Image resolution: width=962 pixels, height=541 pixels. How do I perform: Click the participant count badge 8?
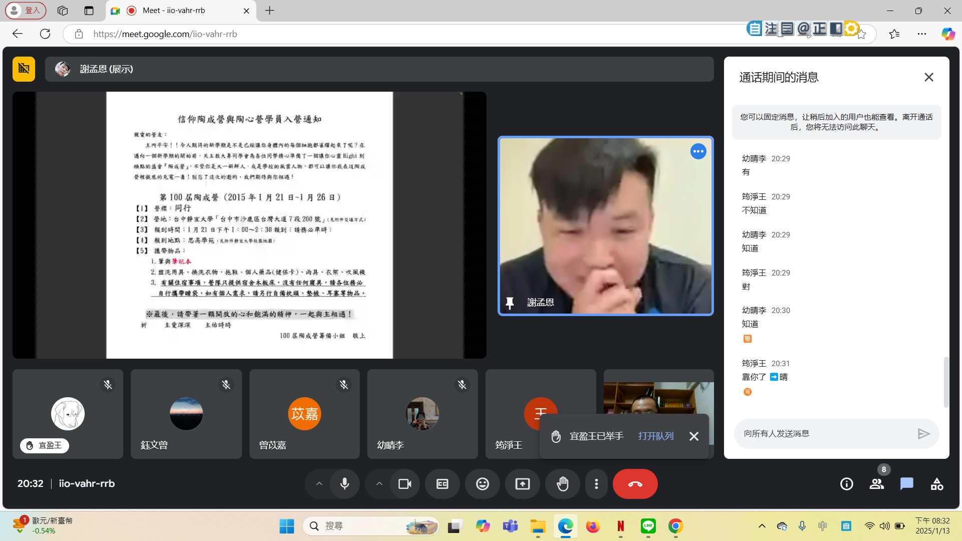pyautogui.click(x=884, y=469)
